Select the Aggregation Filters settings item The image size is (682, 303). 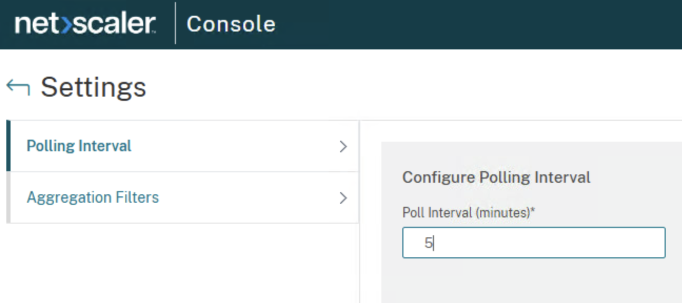tap(93, 197)
